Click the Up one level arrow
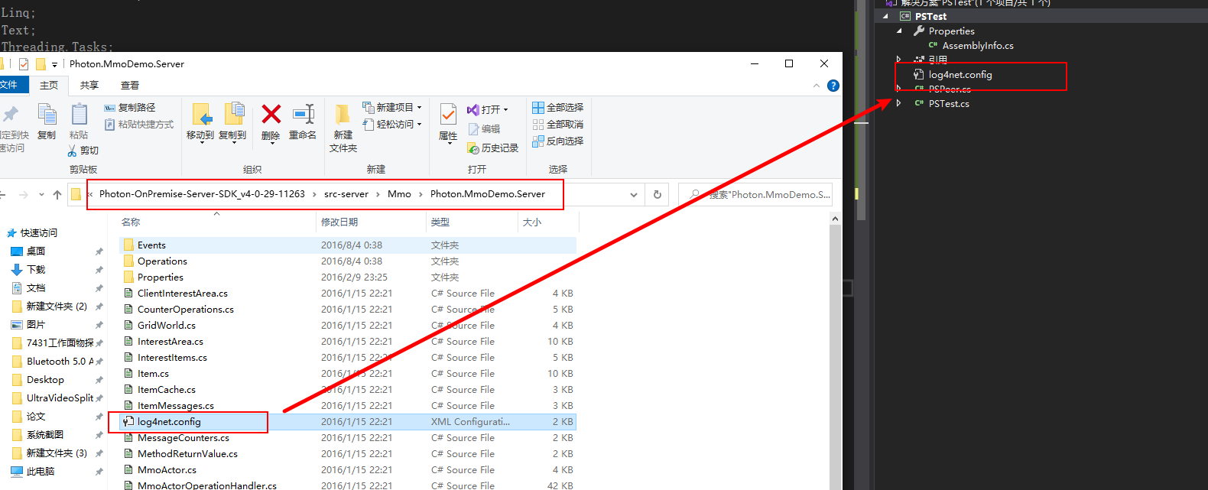The width and height of the screenshot is (1208, 490). pos(57,195)
